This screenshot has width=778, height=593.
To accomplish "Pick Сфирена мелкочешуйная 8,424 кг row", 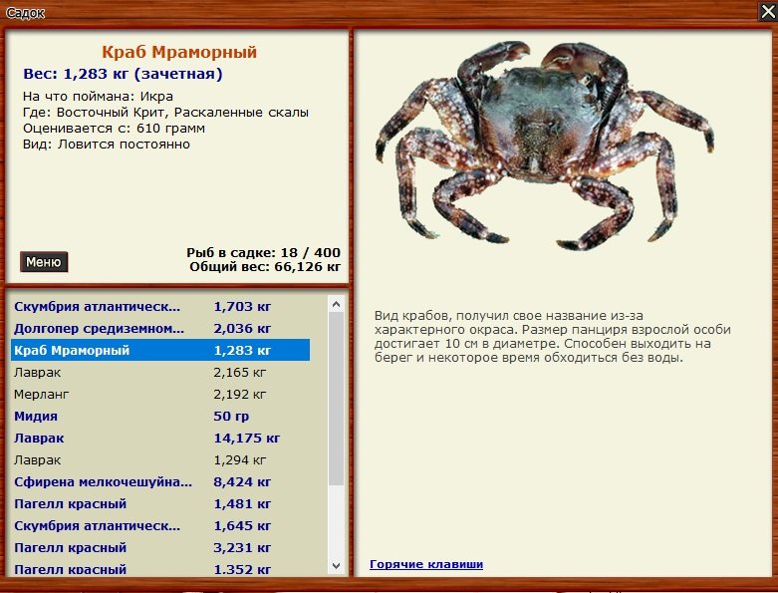I will pos(159,482).
